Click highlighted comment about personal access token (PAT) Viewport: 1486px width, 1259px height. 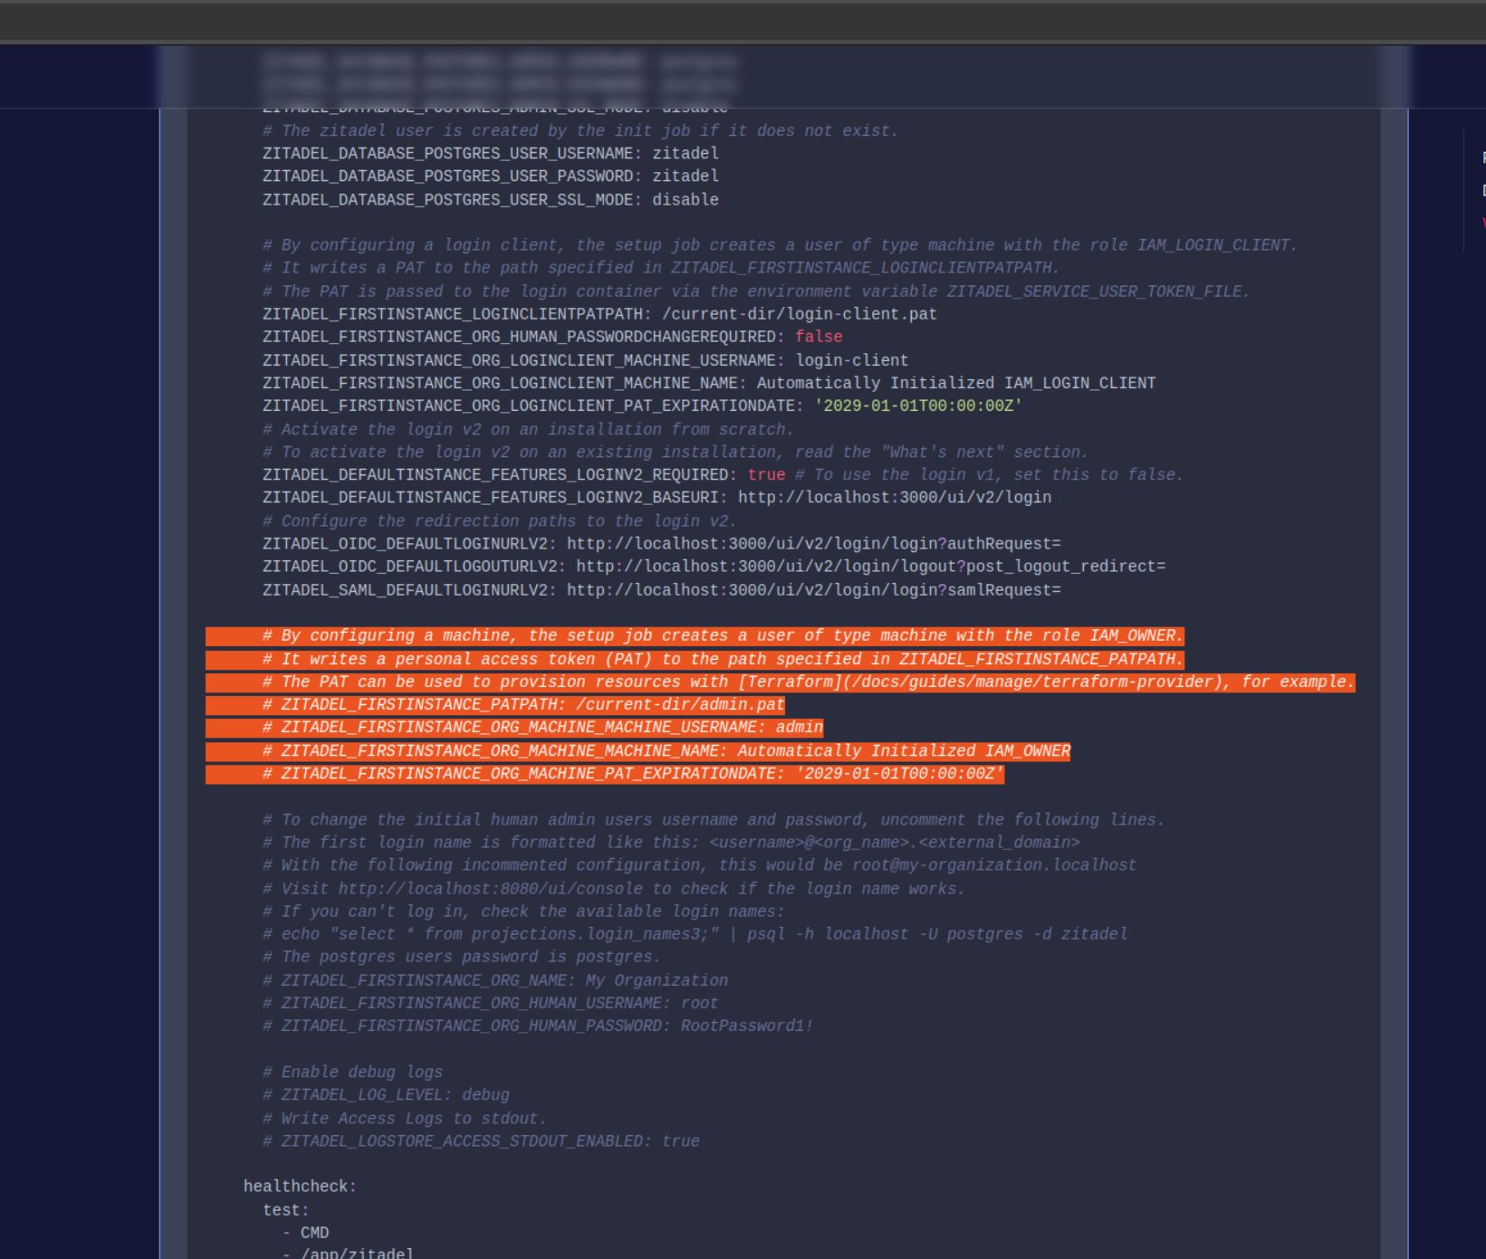[723, 660]
